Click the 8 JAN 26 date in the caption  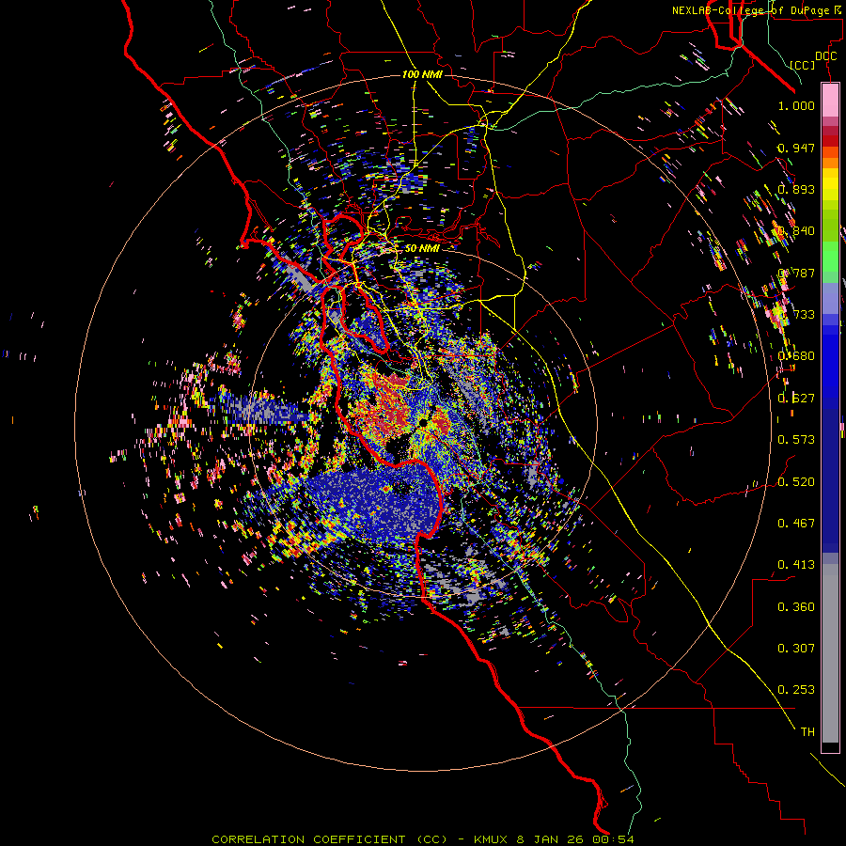point(552,839)
